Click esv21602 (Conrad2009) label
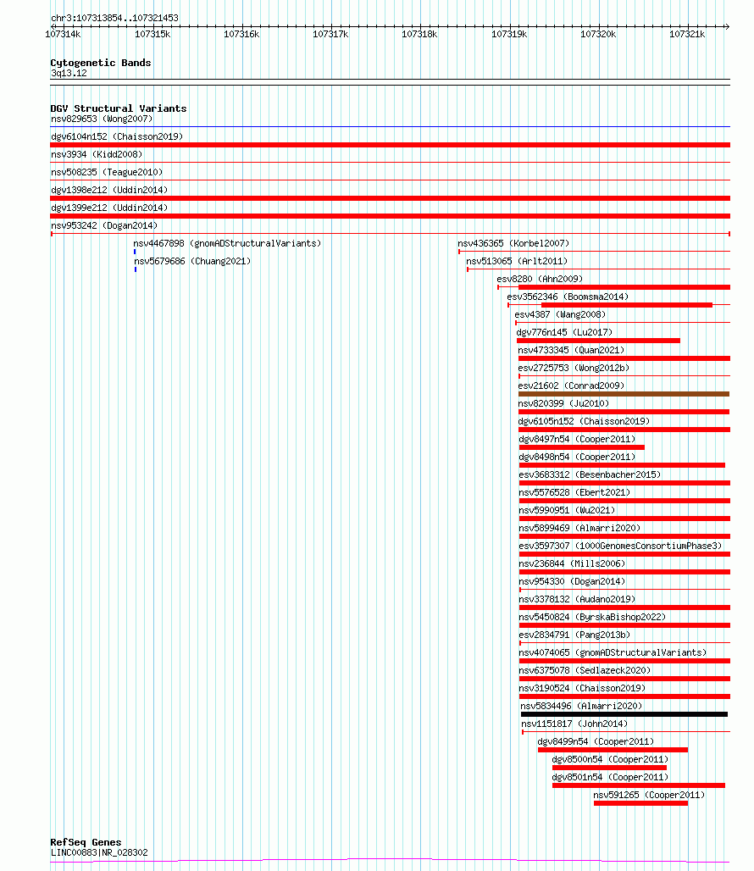 (571, 386)
